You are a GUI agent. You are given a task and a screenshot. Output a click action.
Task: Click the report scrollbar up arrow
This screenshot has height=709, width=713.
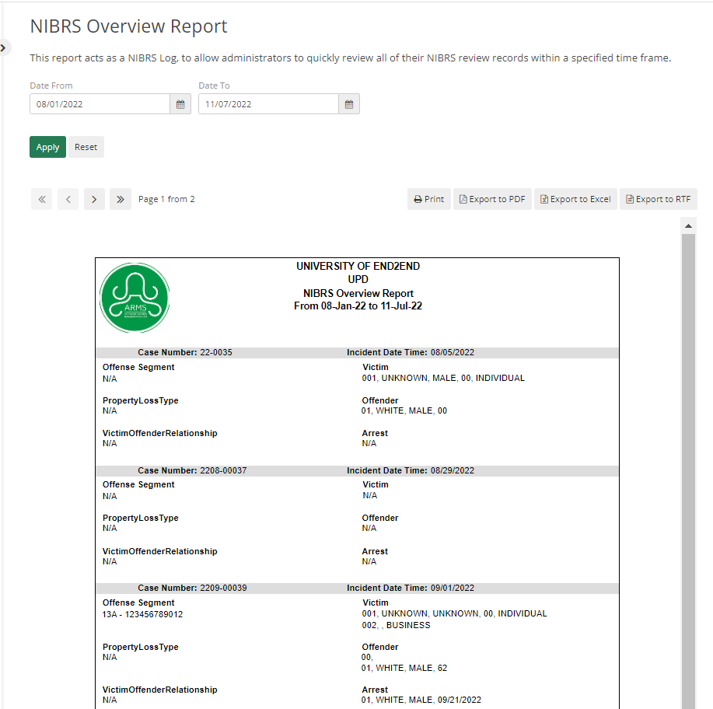pyautogui.click(x=688, y=225)
